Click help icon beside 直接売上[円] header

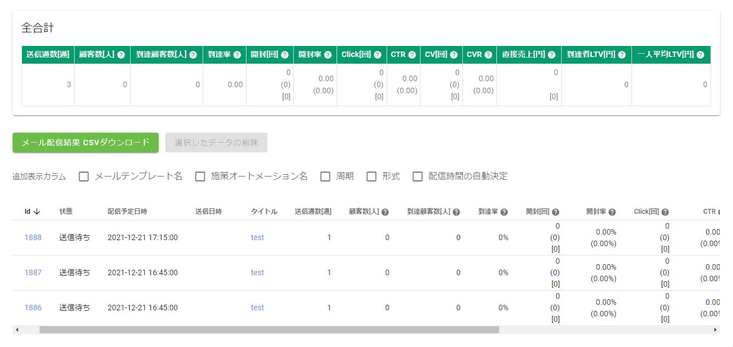[551, 55]
